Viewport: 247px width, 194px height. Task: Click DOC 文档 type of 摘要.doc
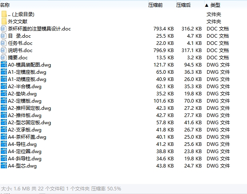[217, 58]
